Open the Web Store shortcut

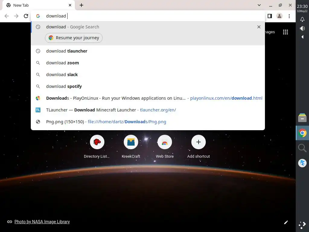click(x=165, y=147)
